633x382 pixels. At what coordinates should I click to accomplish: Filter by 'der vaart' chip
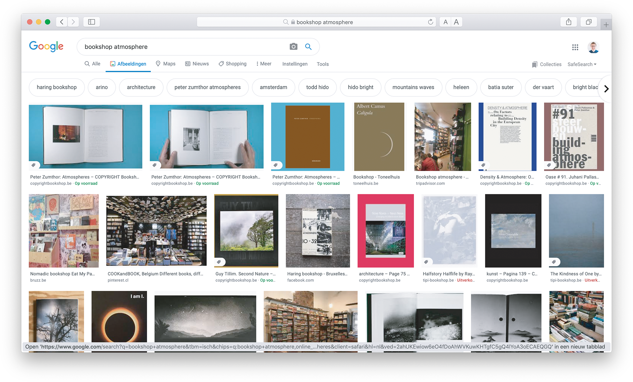coord(543,87)
